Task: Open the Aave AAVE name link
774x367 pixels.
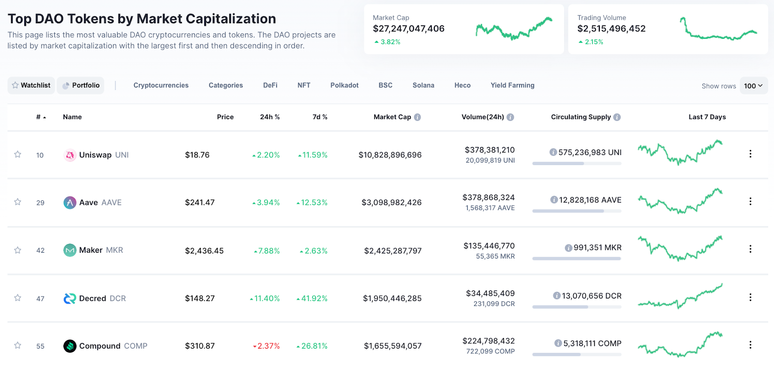Action: pos(101,202)
